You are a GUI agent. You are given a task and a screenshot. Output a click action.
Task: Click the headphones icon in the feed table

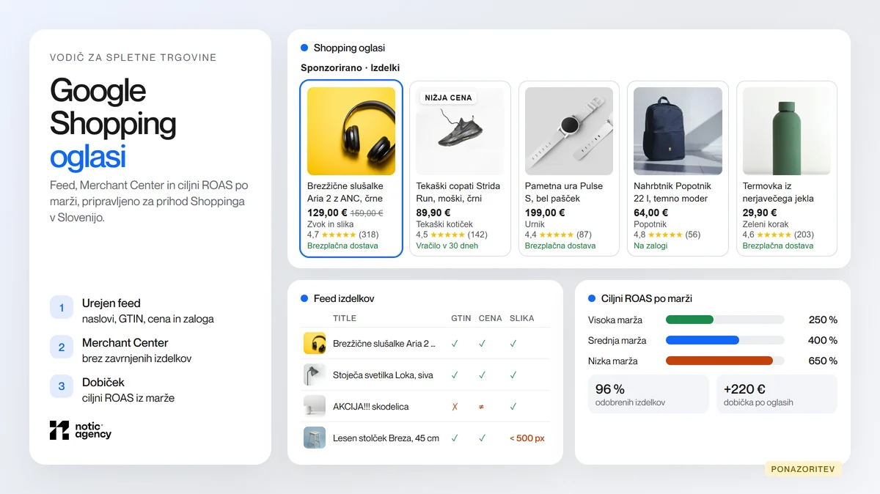315,343
